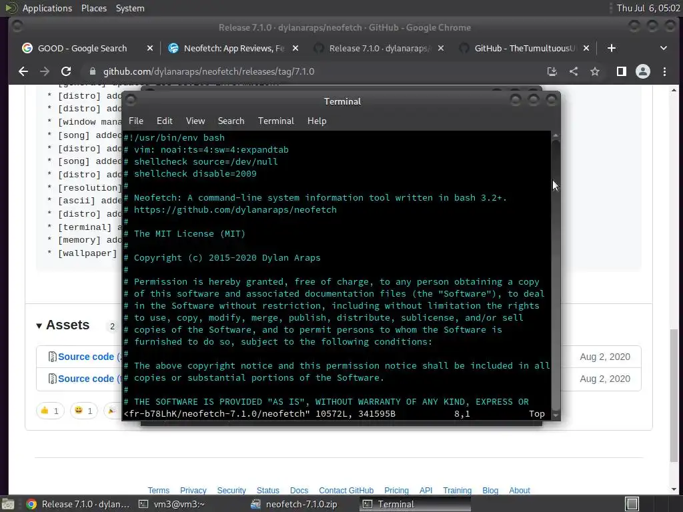Viewport: 683px width, 512px height.
Task: Click the github.com address bar URL
Action: click(x=208, y=71)
